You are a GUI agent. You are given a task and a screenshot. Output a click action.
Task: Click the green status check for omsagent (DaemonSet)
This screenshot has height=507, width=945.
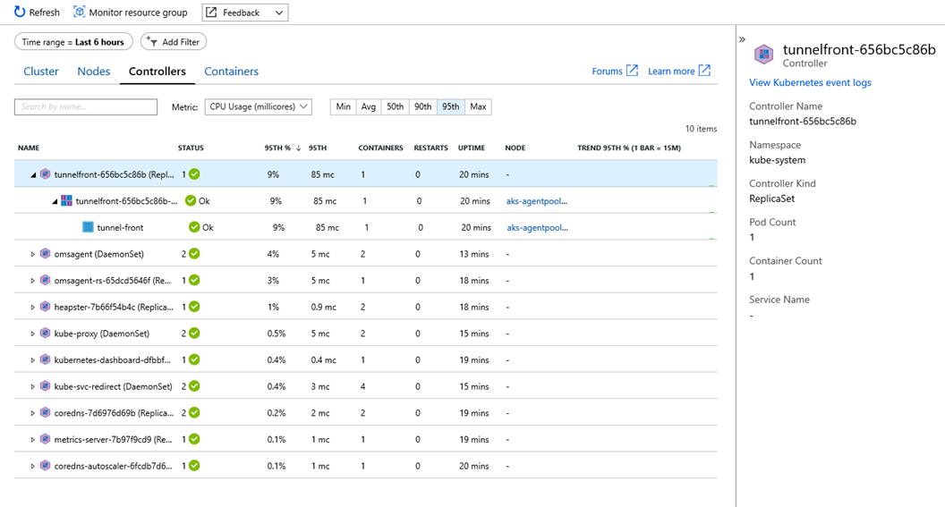tap(194, 254)
